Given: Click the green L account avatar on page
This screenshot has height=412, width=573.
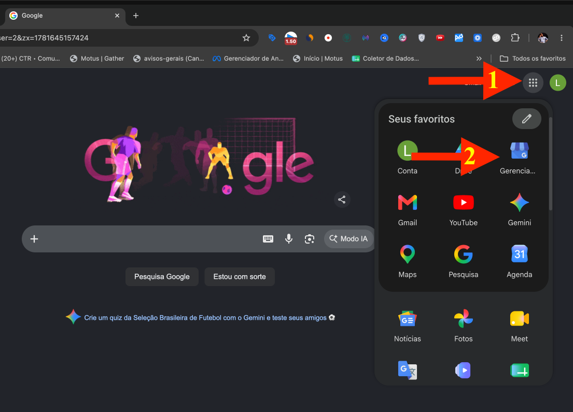Looking at the screenshot, I should coord(557,83).
